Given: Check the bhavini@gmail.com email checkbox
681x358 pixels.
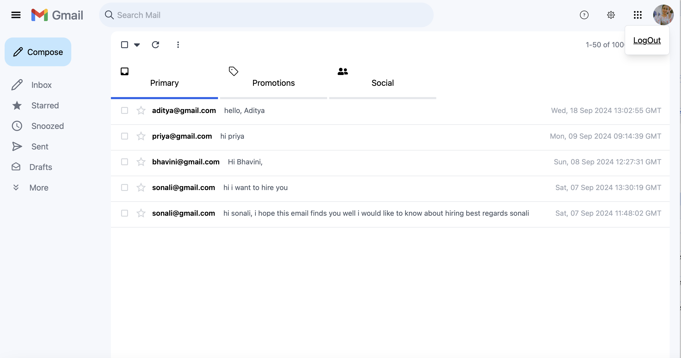Looking at the screenshot, I should pyautogui.click(x=125, y=162).
